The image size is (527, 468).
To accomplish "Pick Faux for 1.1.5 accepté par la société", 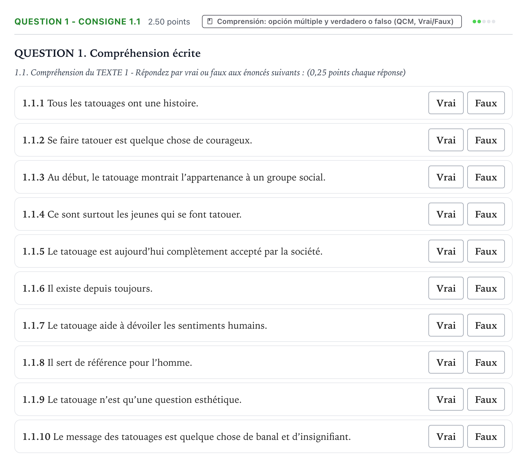I will (x=486, y=251).
